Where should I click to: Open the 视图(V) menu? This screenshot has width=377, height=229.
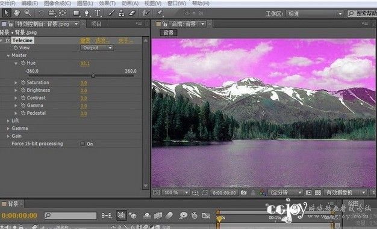[153, 4]
